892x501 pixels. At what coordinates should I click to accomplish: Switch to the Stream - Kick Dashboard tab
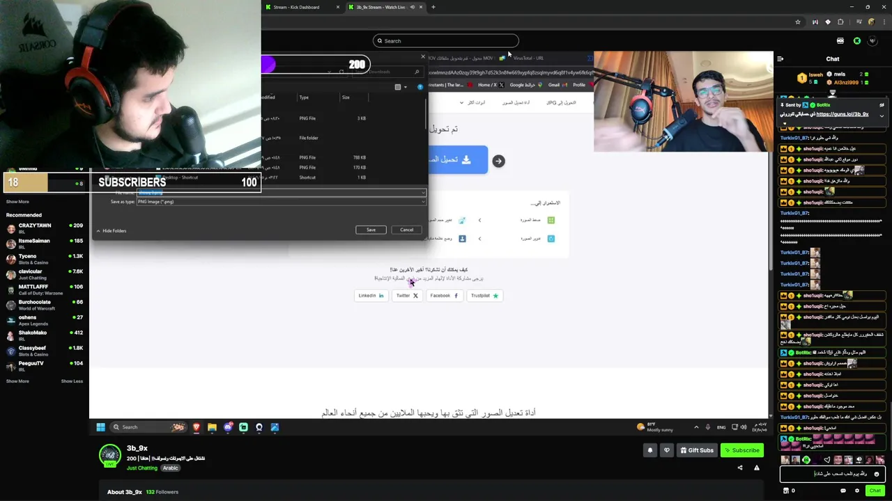tap(303, 7)
